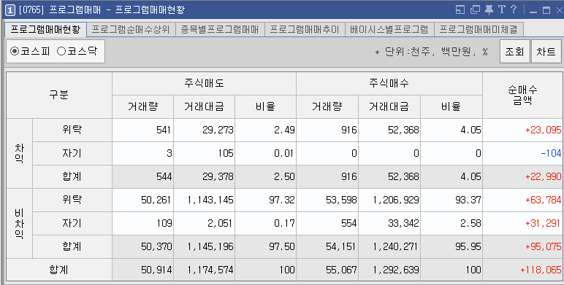Click the total buy amount 1,292,639
This screenshot has width=564, height=285.
(x=389, y=270)
